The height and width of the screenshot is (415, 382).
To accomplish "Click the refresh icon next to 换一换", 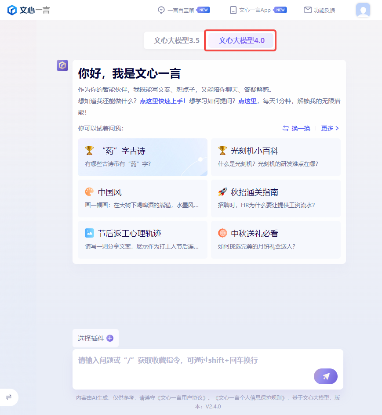I will pos(286,128).
